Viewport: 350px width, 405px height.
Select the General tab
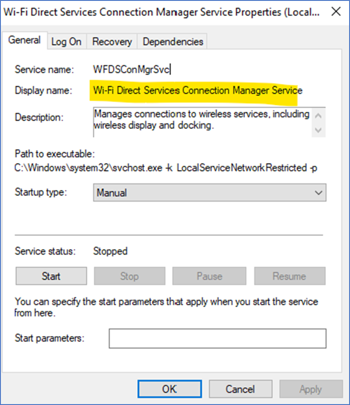tap(24, 40)
